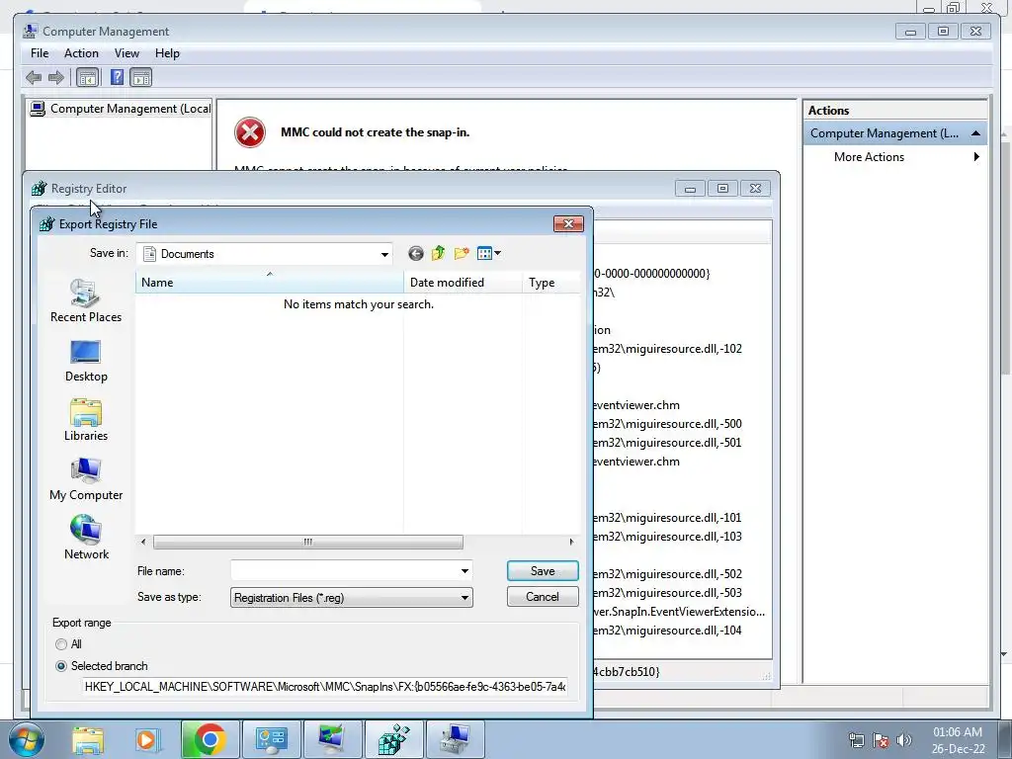Click the Windows Start orb
The width and height of the screenshot is (1012, 759).
tap(26, 739)
